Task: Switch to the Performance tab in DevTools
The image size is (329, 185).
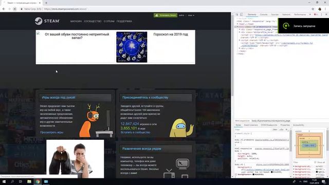Action: pyautogui.click(x=300, y=14)
